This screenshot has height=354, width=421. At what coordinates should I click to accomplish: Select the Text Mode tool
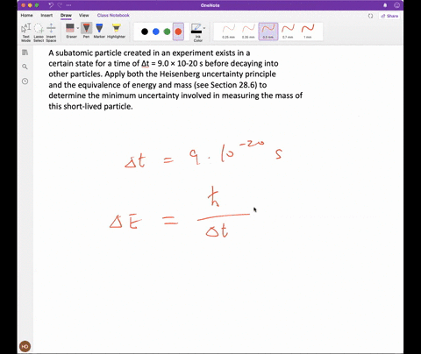(x=25, y=32)
